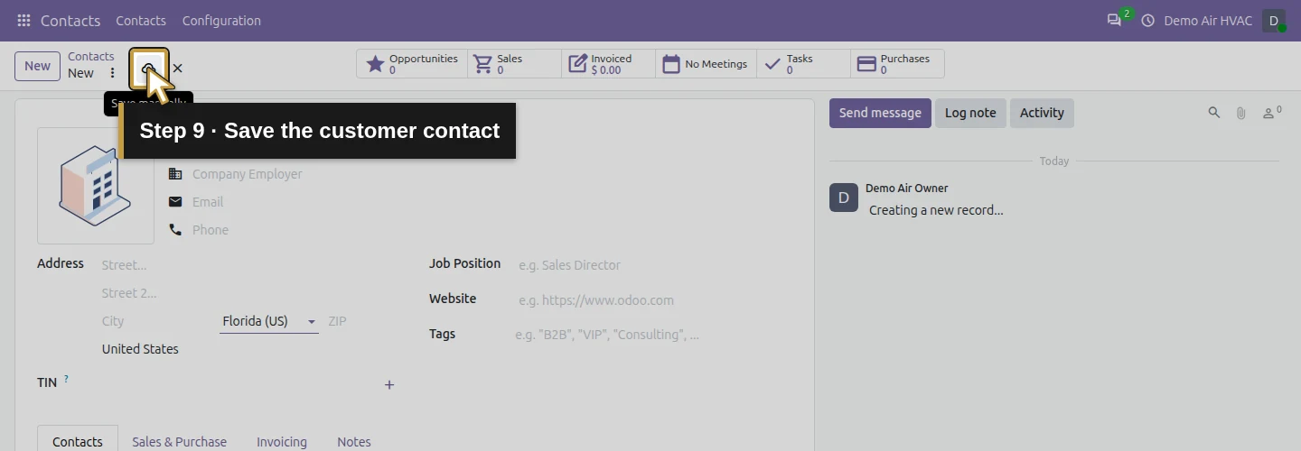Open the Purchases card stat button

pyautogui.click(x=897, y=64)
